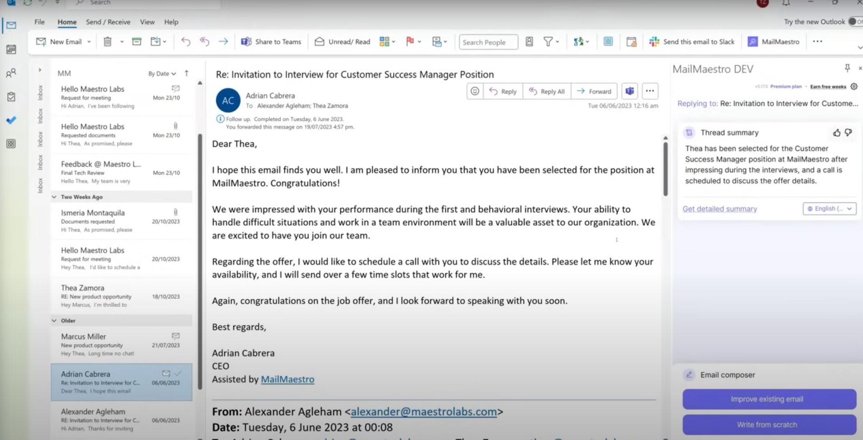Toggle Unread/ Read status of the message
This screenshot has height=440, width=863.
click(342, 42)
